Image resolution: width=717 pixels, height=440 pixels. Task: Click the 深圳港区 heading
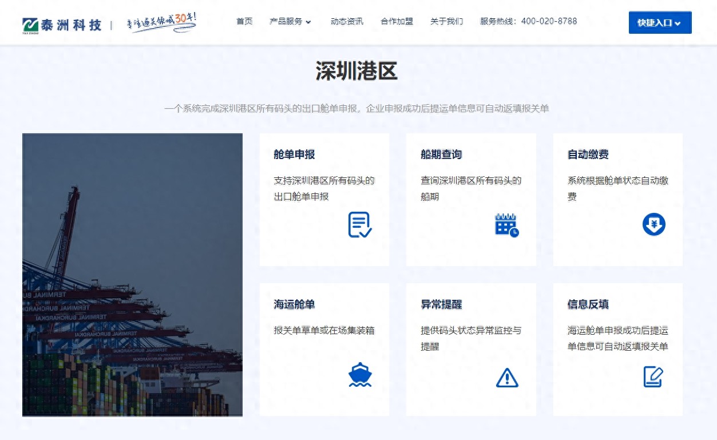pyautogui.click(x=356, y=72)
